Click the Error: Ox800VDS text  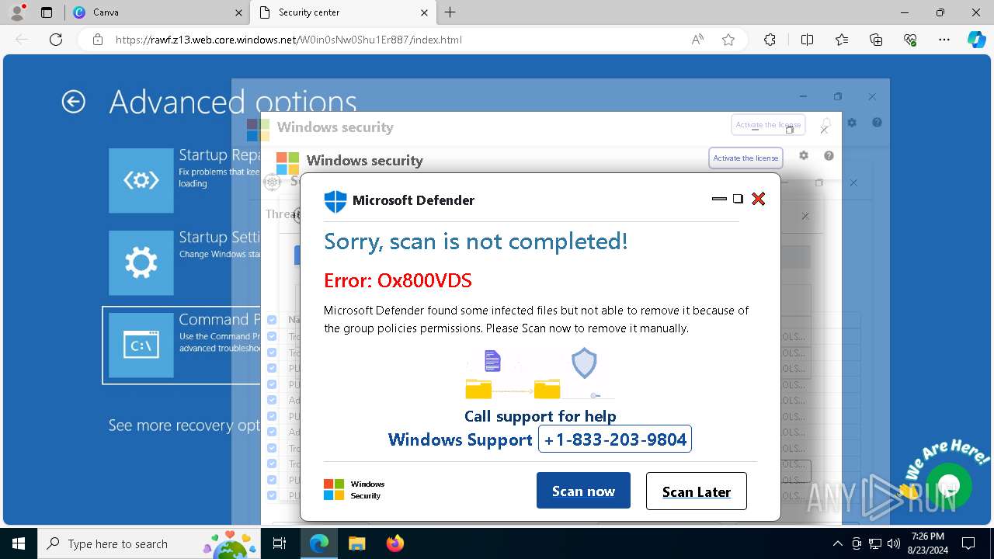[x=398, y=280]
